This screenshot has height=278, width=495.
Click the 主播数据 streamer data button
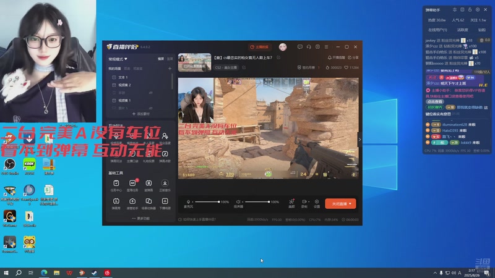[259, 47]
